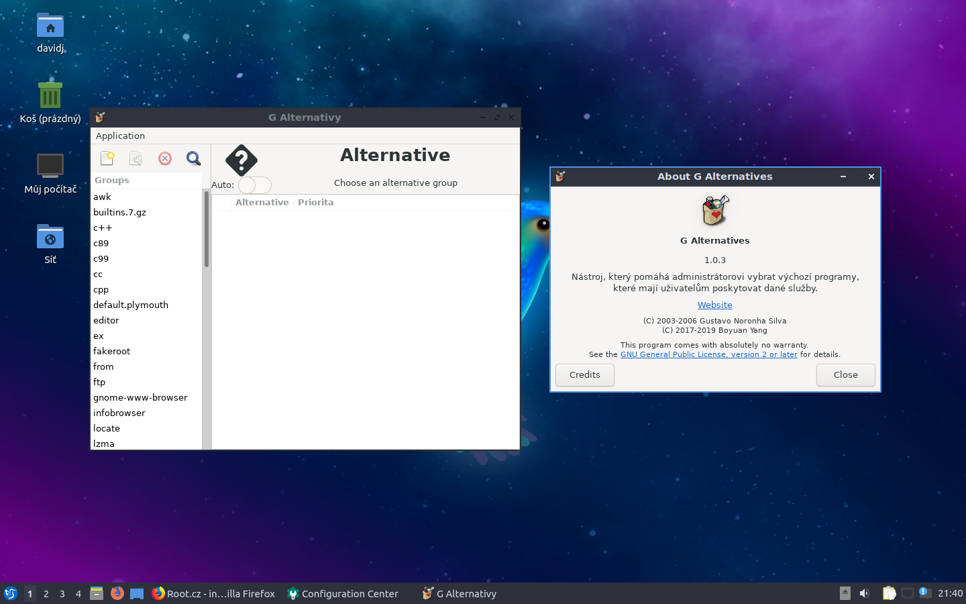Select the editor group
Screen dimensions: 966x604
(106, 320)
